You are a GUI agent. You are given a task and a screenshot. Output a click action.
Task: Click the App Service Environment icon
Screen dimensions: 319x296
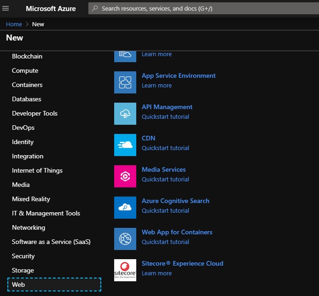[x=125, y=82]
